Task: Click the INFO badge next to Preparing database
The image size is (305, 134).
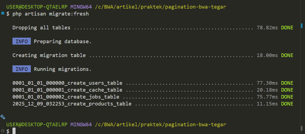Action: pyautogui.click(x=22, y=42)
